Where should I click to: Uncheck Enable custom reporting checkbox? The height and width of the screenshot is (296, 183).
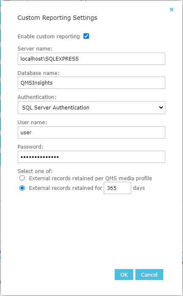coord(86,36)
